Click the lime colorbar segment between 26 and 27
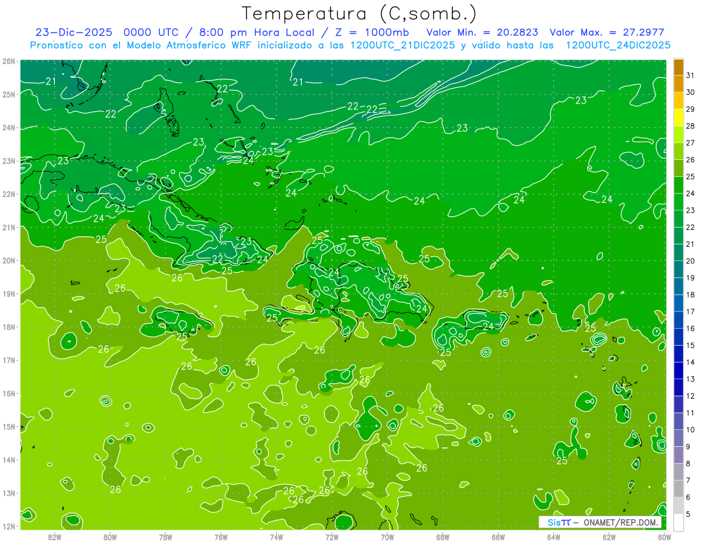 click(678, 152)
